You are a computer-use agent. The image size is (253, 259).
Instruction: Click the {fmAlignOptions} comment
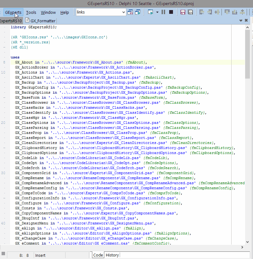(x=172, y=234)
